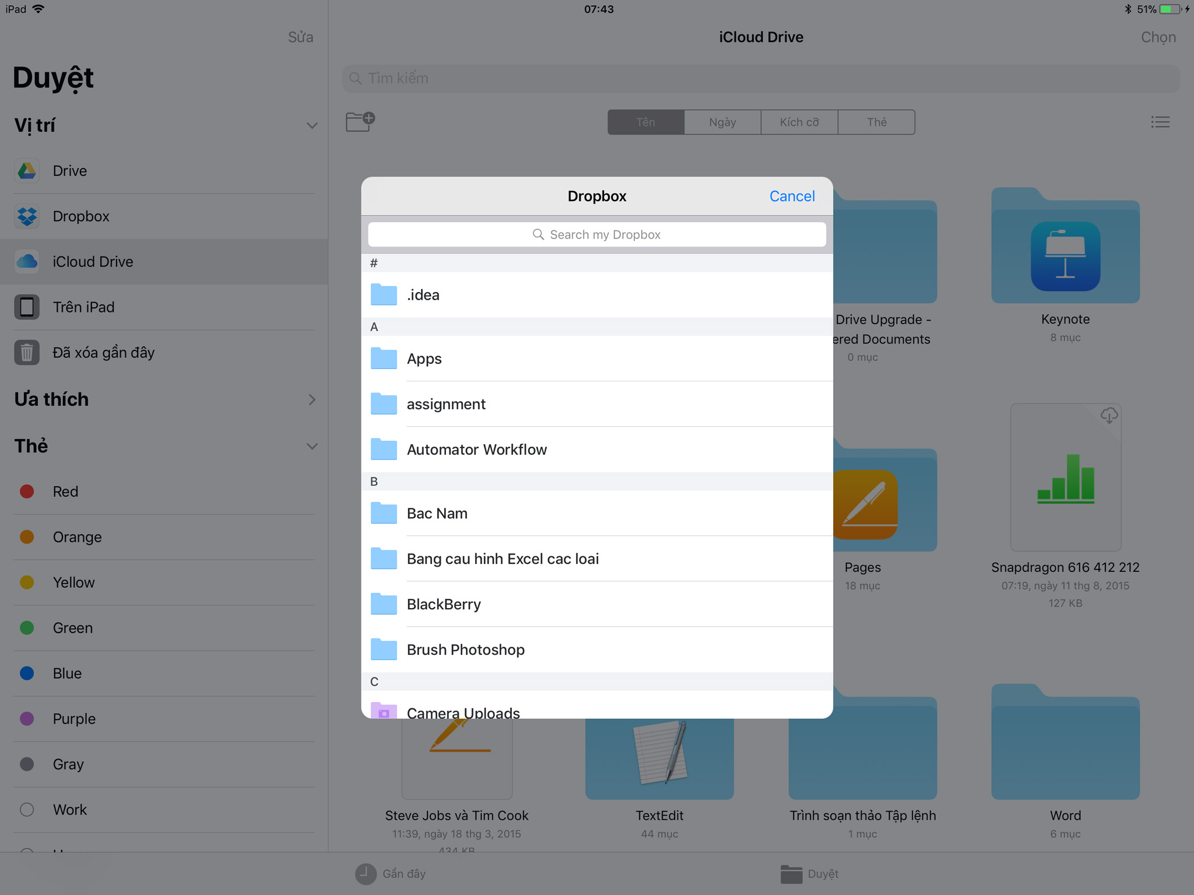Focus Search my Dropbox field
The width and height of the screenshot is (1194, 895).
click(597, 234)
